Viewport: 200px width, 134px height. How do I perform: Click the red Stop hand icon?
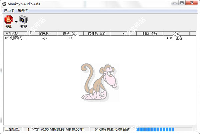pyautogui.click(x=8, y=20)
